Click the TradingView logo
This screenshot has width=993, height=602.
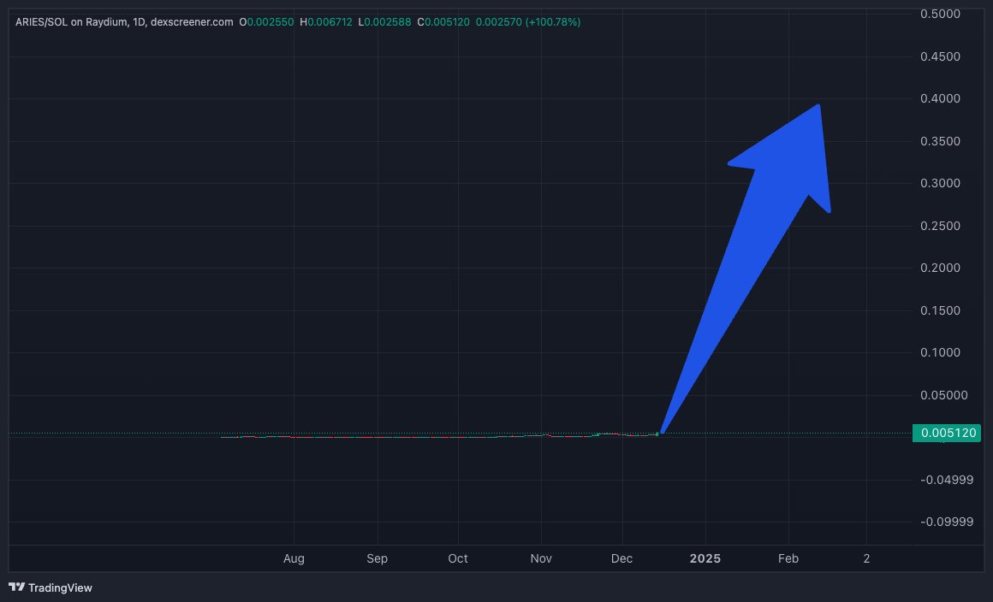point(51,587)
